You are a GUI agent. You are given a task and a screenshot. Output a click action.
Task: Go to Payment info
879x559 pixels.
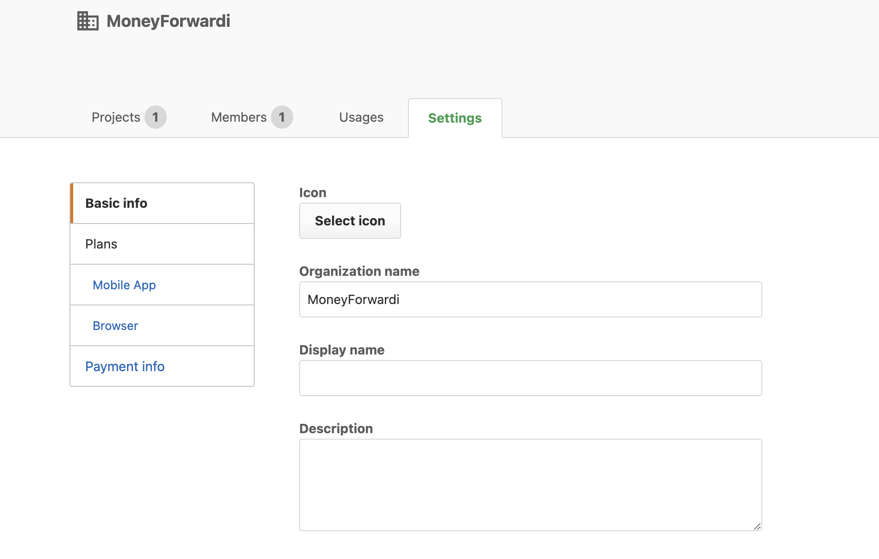coord(125,366)
